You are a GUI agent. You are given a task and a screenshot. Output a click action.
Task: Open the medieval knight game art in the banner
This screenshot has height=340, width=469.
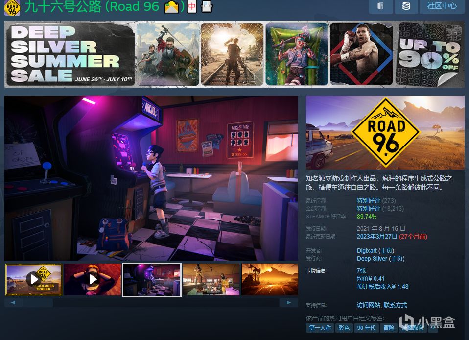click(x=168, y=54)
